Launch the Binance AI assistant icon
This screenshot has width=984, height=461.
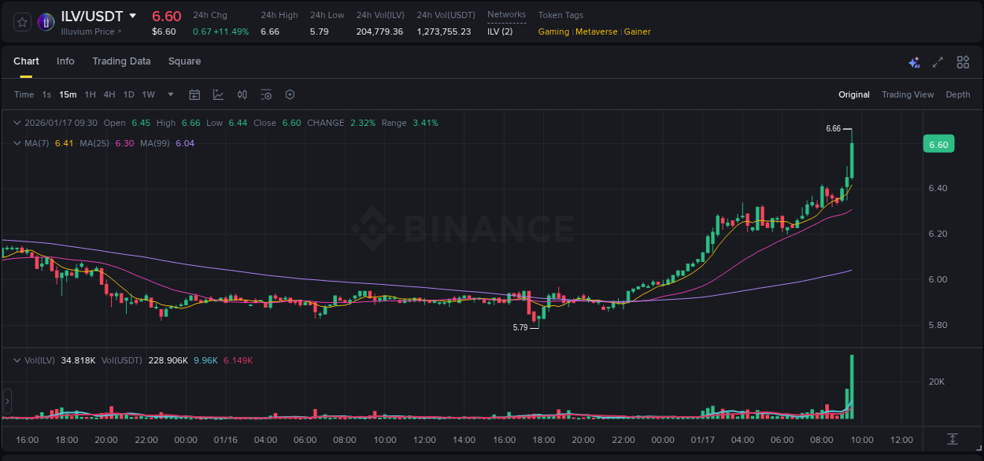[913, 61]
